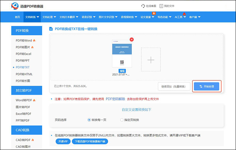Viewport: 236px width, 150px height.
Task: Expand 语音识别 dropdown arrow
Action: click(94, 17)
